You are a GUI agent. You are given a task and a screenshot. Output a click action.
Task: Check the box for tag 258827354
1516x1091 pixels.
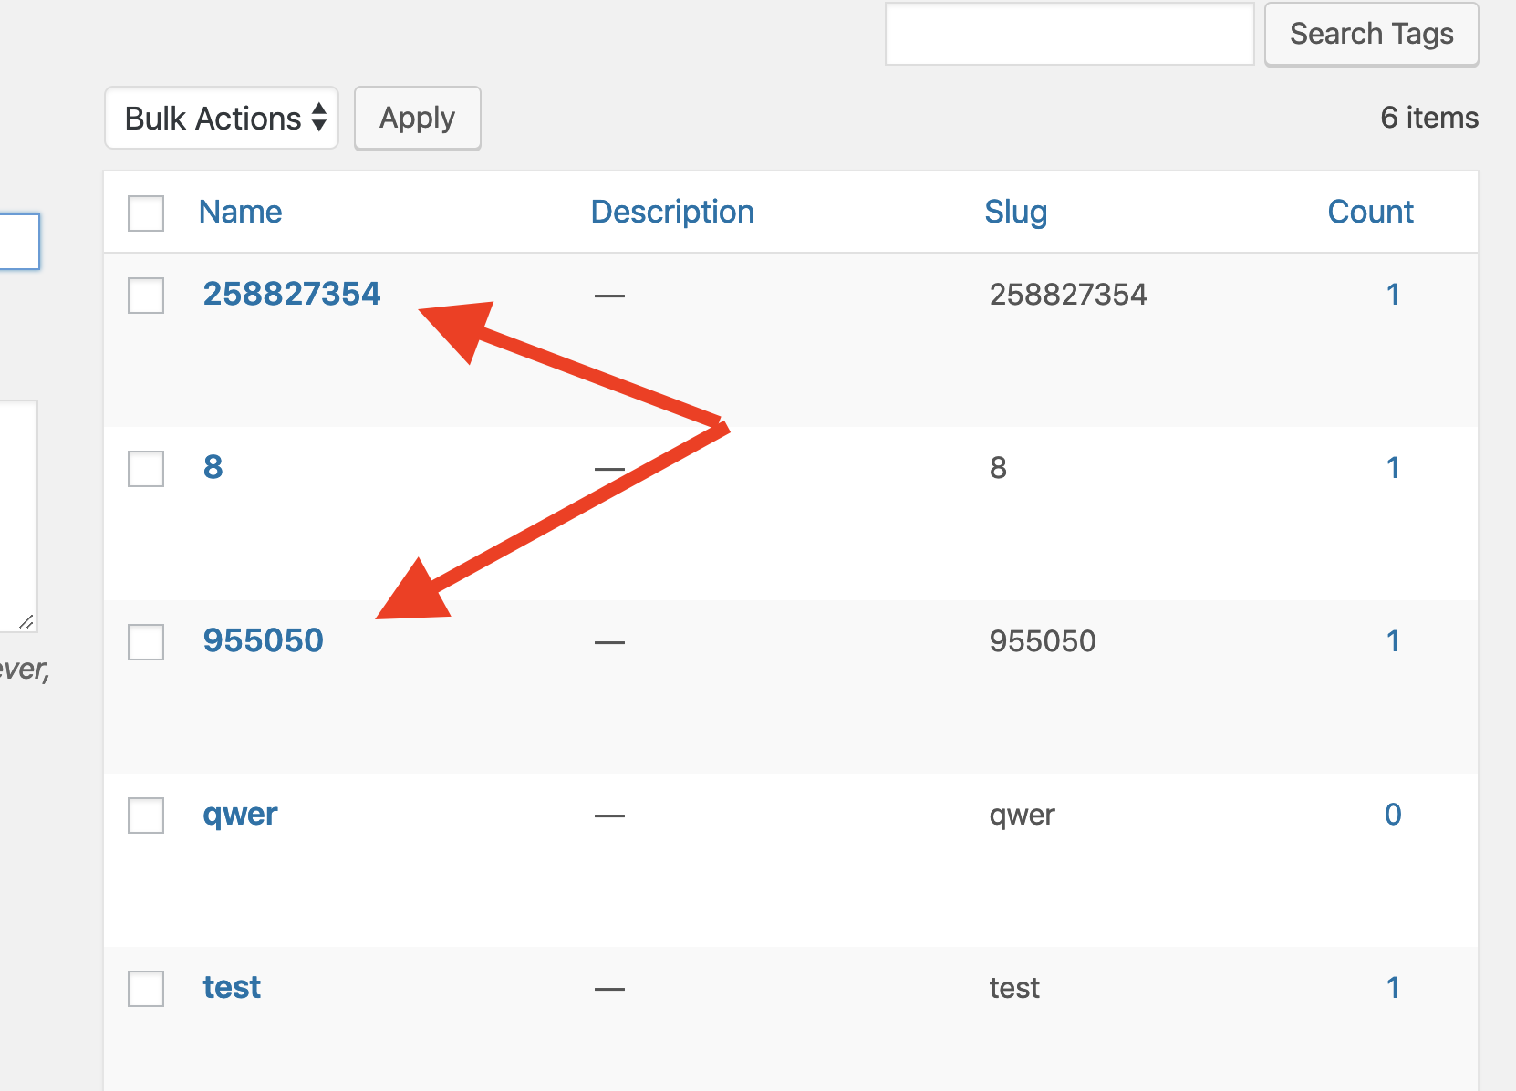click(146, 296)
